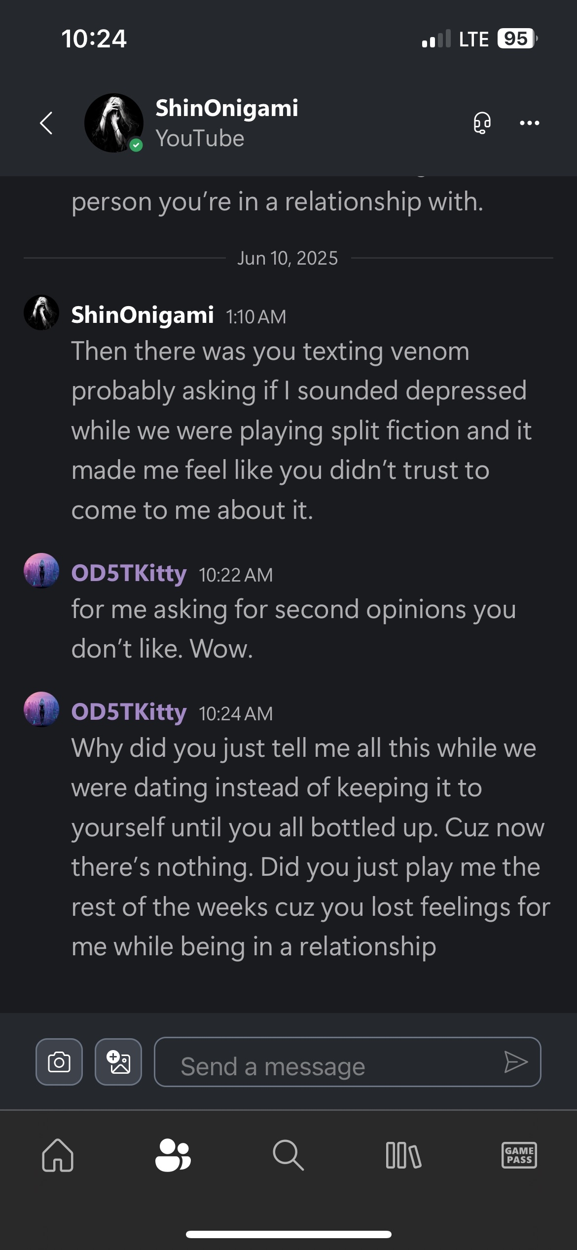Tap OD5TKitty username on 10:24 AM message
Viewport: 577px width, 1250px height.
click(129, 712)
